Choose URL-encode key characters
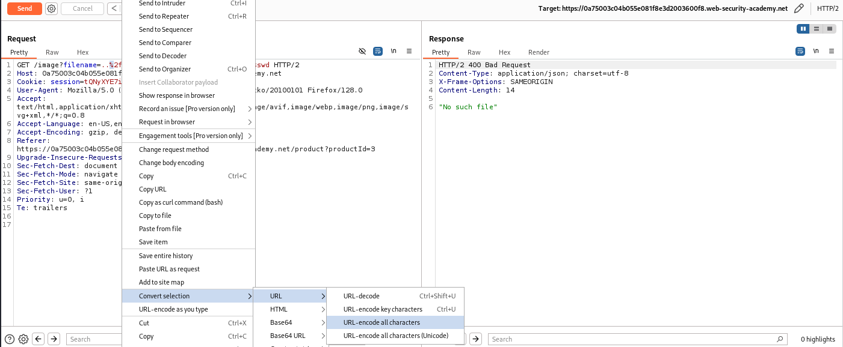Image resolution: width=843 pixels, height=347 pixels. click(395, 309)
